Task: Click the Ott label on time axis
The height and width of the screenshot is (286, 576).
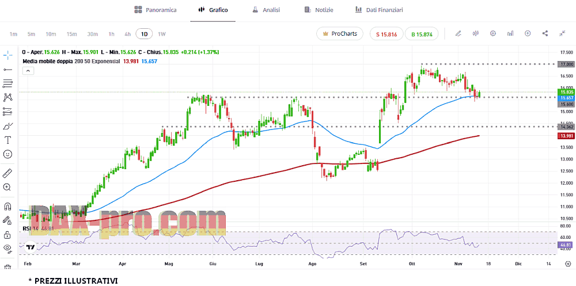Action: (x=411, y=264)
